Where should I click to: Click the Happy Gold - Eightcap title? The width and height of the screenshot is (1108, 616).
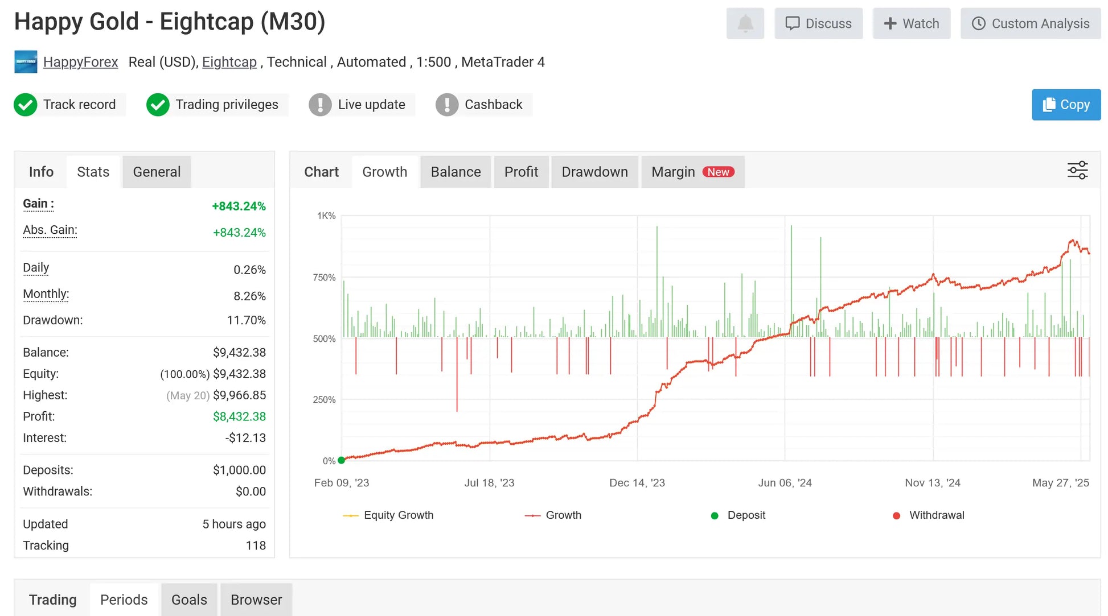point(170,22)
